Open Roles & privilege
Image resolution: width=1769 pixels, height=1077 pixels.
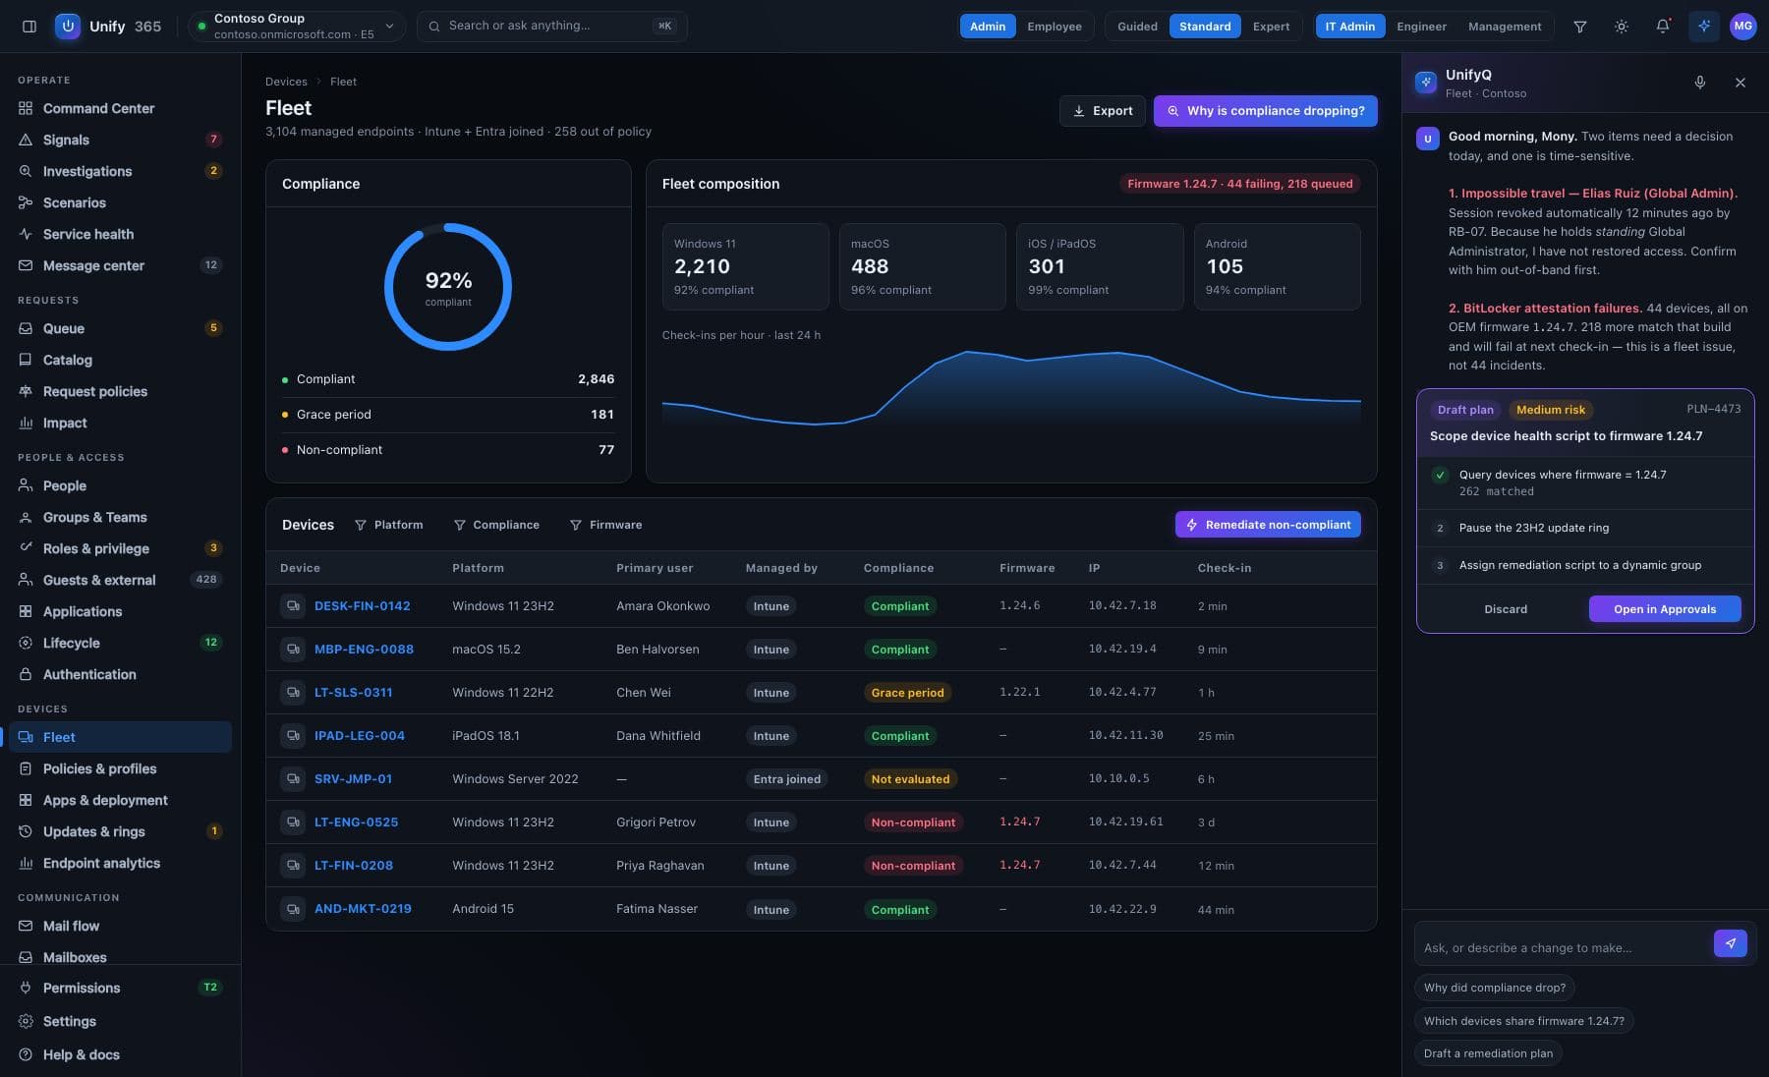(x=120, y=548)
